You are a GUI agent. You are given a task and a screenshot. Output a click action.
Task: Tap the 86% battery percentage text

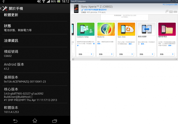[x=53, y=1]
